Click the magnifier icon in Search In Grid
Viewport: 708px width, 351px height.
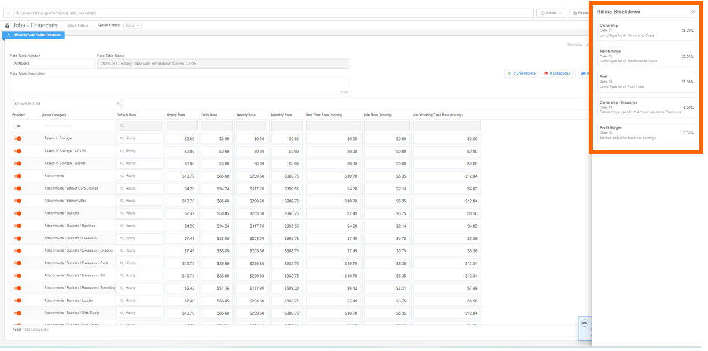pos(120,104)
